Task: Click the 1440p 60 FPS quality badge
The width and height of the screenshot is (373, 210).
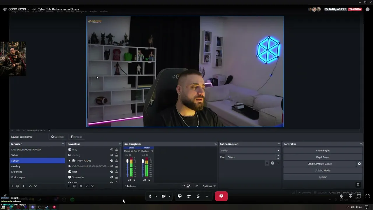Action: click(x=335, y=9)
